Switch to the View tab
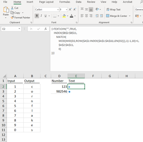The height and width of the screenshot is (142, 143). point(103,2)
